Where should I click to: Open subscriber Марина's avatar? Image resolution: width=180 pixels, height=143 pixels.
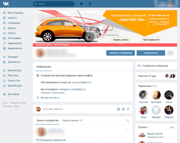[x=169, y=110]
